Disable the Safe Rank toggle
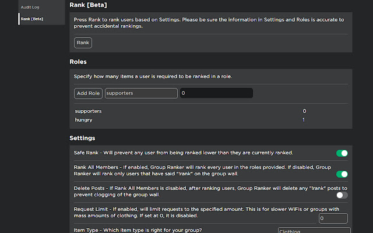373x233 pixels. (x=342, y=153)
